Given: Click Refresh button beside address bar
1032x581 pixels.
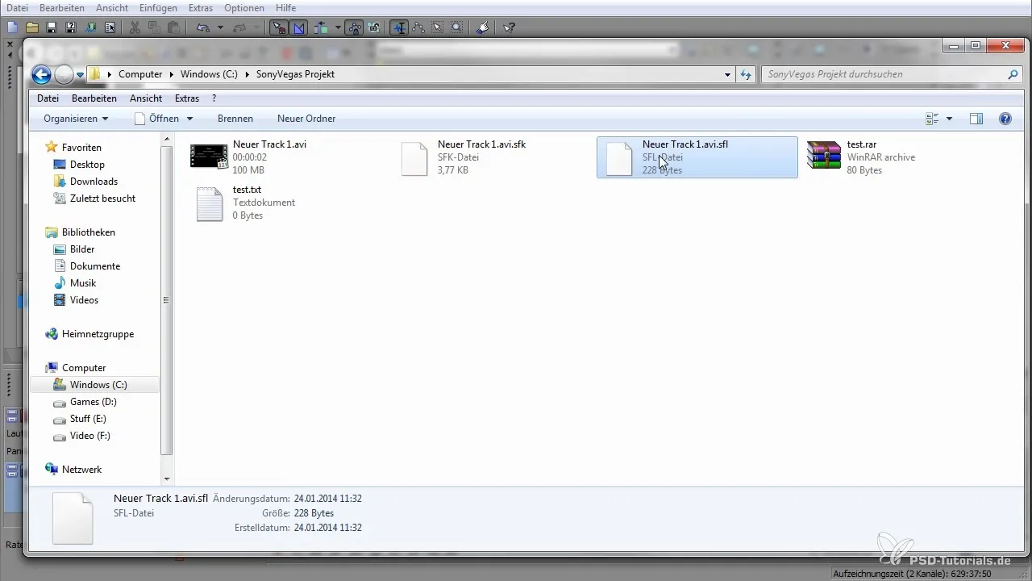Looking at the screenshot, I should [x=746, y=74].
